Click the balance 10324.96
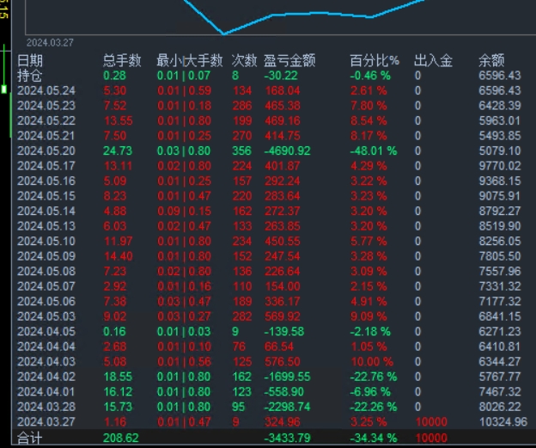The image size is (536, 448). (x=503, y=422)
